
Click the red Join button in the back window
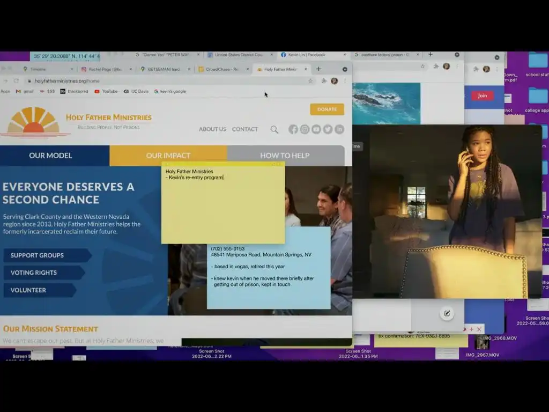[482, 95]
